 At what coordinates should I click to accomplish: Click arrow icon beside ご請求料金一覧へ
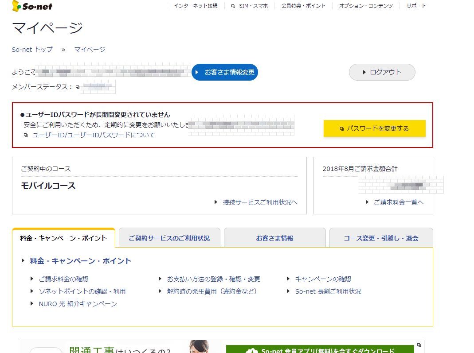pos(367,202)
